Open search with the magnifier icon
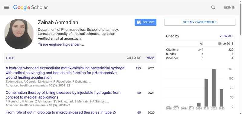Screen dimensions: 242x114 point(213,8)
